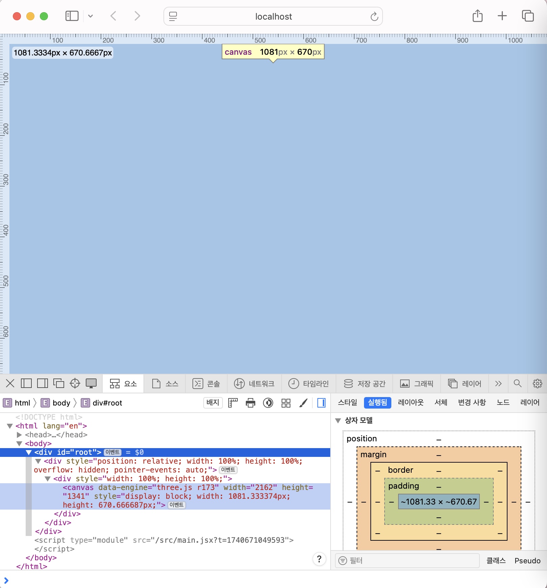
Task: Dock the inspector to the left side
Action: (x=26, y=384)
